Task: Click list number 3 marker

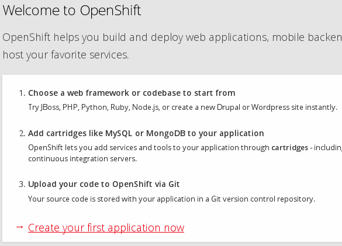Action: point(22,185)
